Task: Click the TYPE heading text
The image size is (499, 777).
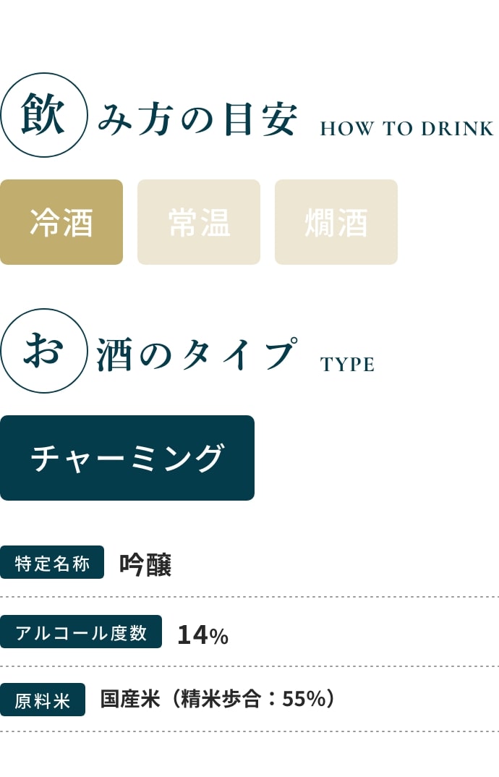Action: coord(347,365)
